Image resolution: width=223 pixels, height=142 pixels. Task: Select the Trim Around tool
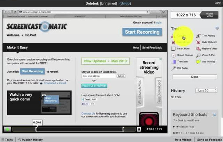coord(206,35)
